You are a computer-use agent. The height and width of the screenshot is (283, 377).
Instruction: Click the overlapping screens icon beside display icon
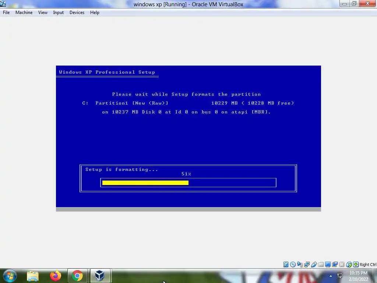coord(335,265)
